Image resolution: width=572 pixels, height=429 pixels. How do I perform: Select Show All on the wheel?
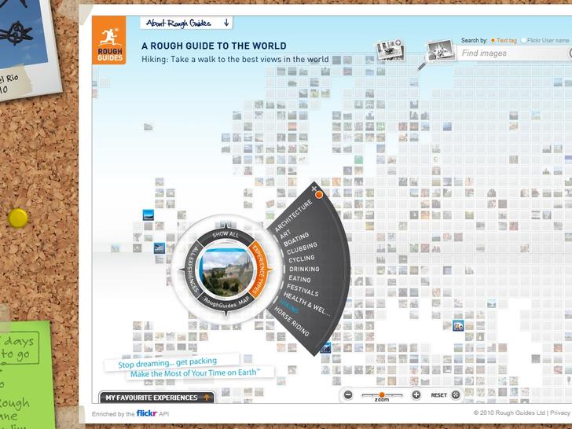[225, 234]
